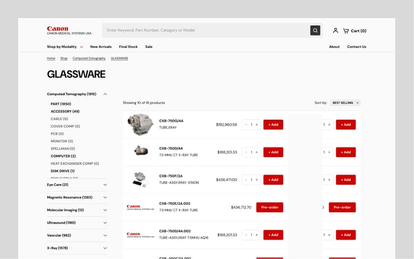Image resolution: width=414 pixels, height=259 pixels.
Task: Click the search magnifier icon button
Action: tap(315, 30)
